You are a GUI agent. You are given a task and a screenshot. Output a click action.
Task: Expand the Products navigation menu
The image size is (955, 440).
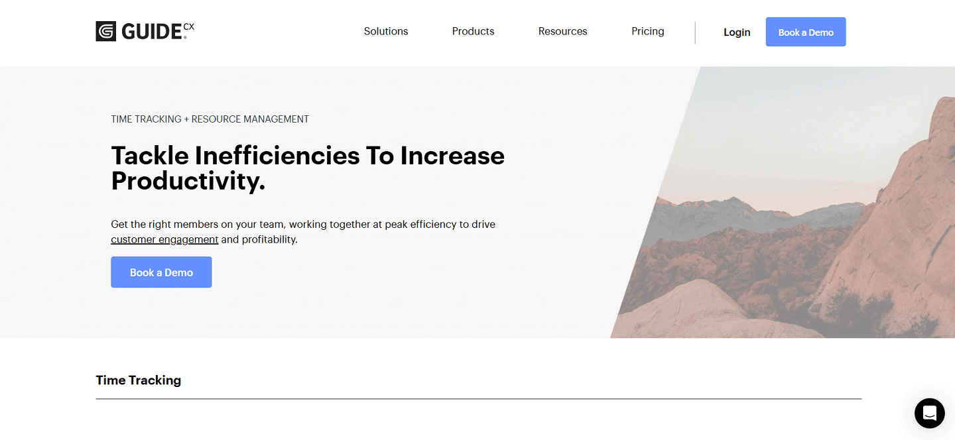[473, 31]
